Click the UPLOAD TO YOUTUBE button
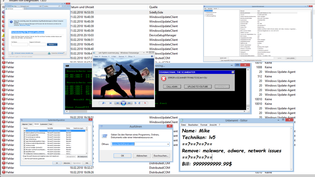 tap(198, 86)
